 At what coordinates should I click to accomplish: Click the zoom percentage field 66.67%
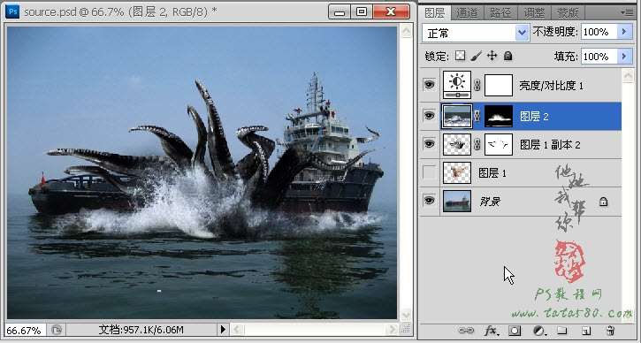(x=24, y=330)
